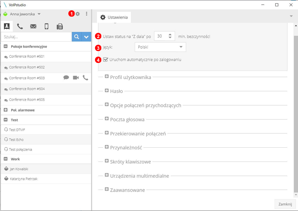Open the Polski language dropdown
Viewport: 298px width, 211px height.
click(x=160, y=47)
